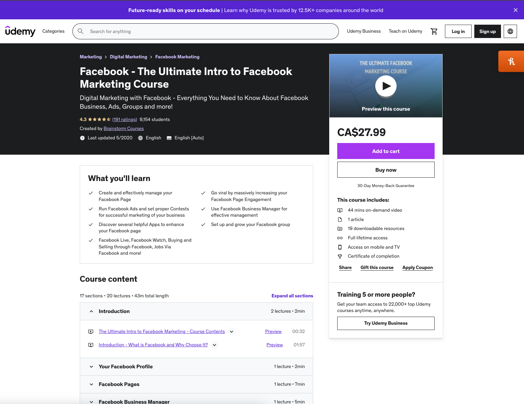
Task: Open the Apply Coupon option
Action: [x=417, y=267]
